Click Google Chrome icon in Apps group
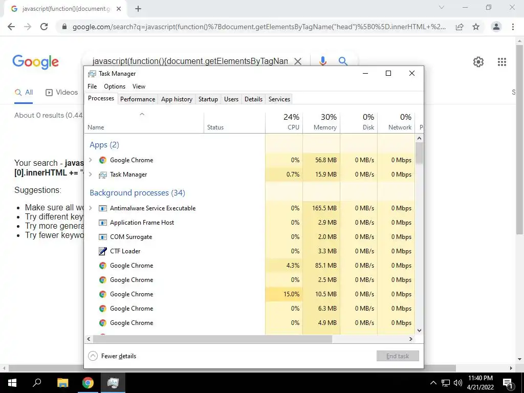The image size is (524, 393). point(102,160)
